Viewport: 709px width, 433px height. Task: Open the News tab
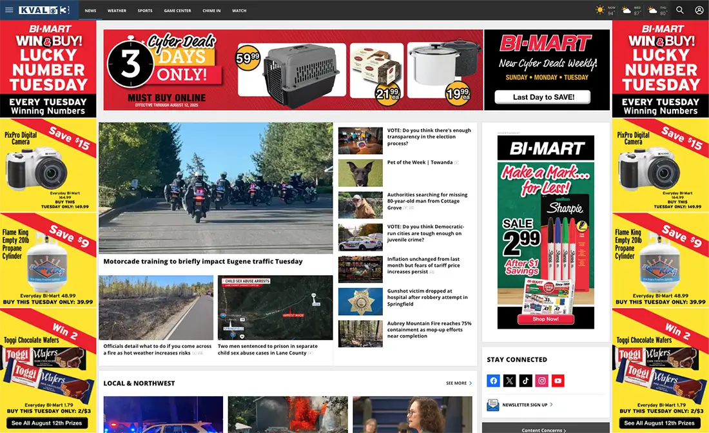90,10
